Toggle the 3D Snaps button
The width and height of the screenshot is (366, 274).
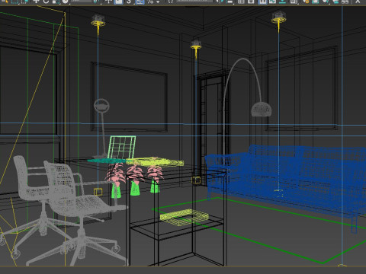129,2
